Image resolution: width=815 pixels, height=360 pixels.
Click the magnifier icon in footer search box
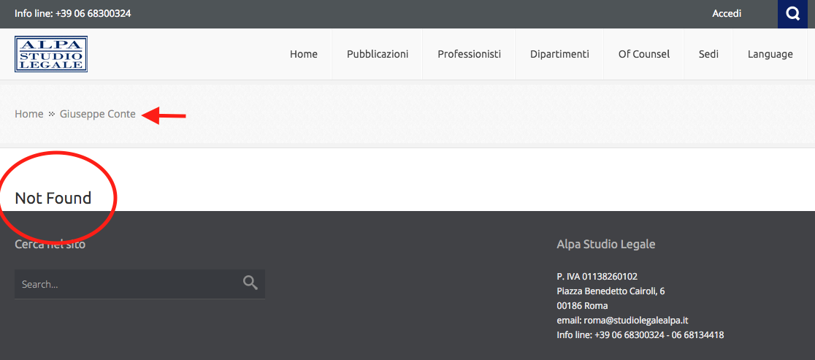pyautogui.click(x=250, y=283)
